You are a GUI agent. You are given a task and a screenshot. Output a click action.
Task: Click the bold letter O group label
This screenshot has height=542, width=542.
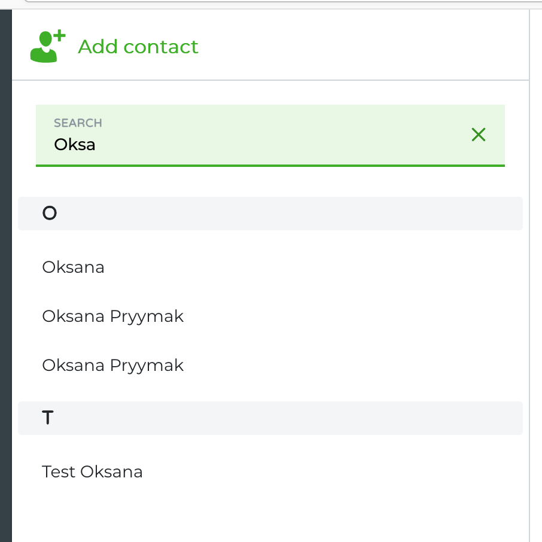(x=50, y=213)
